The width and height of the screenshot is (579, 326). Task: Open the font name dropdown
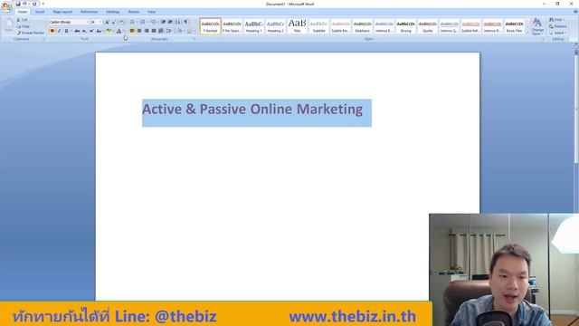click(88, 22)
